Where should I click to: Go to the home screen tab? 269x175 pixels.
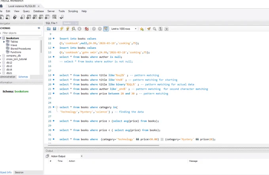(1, 6)
